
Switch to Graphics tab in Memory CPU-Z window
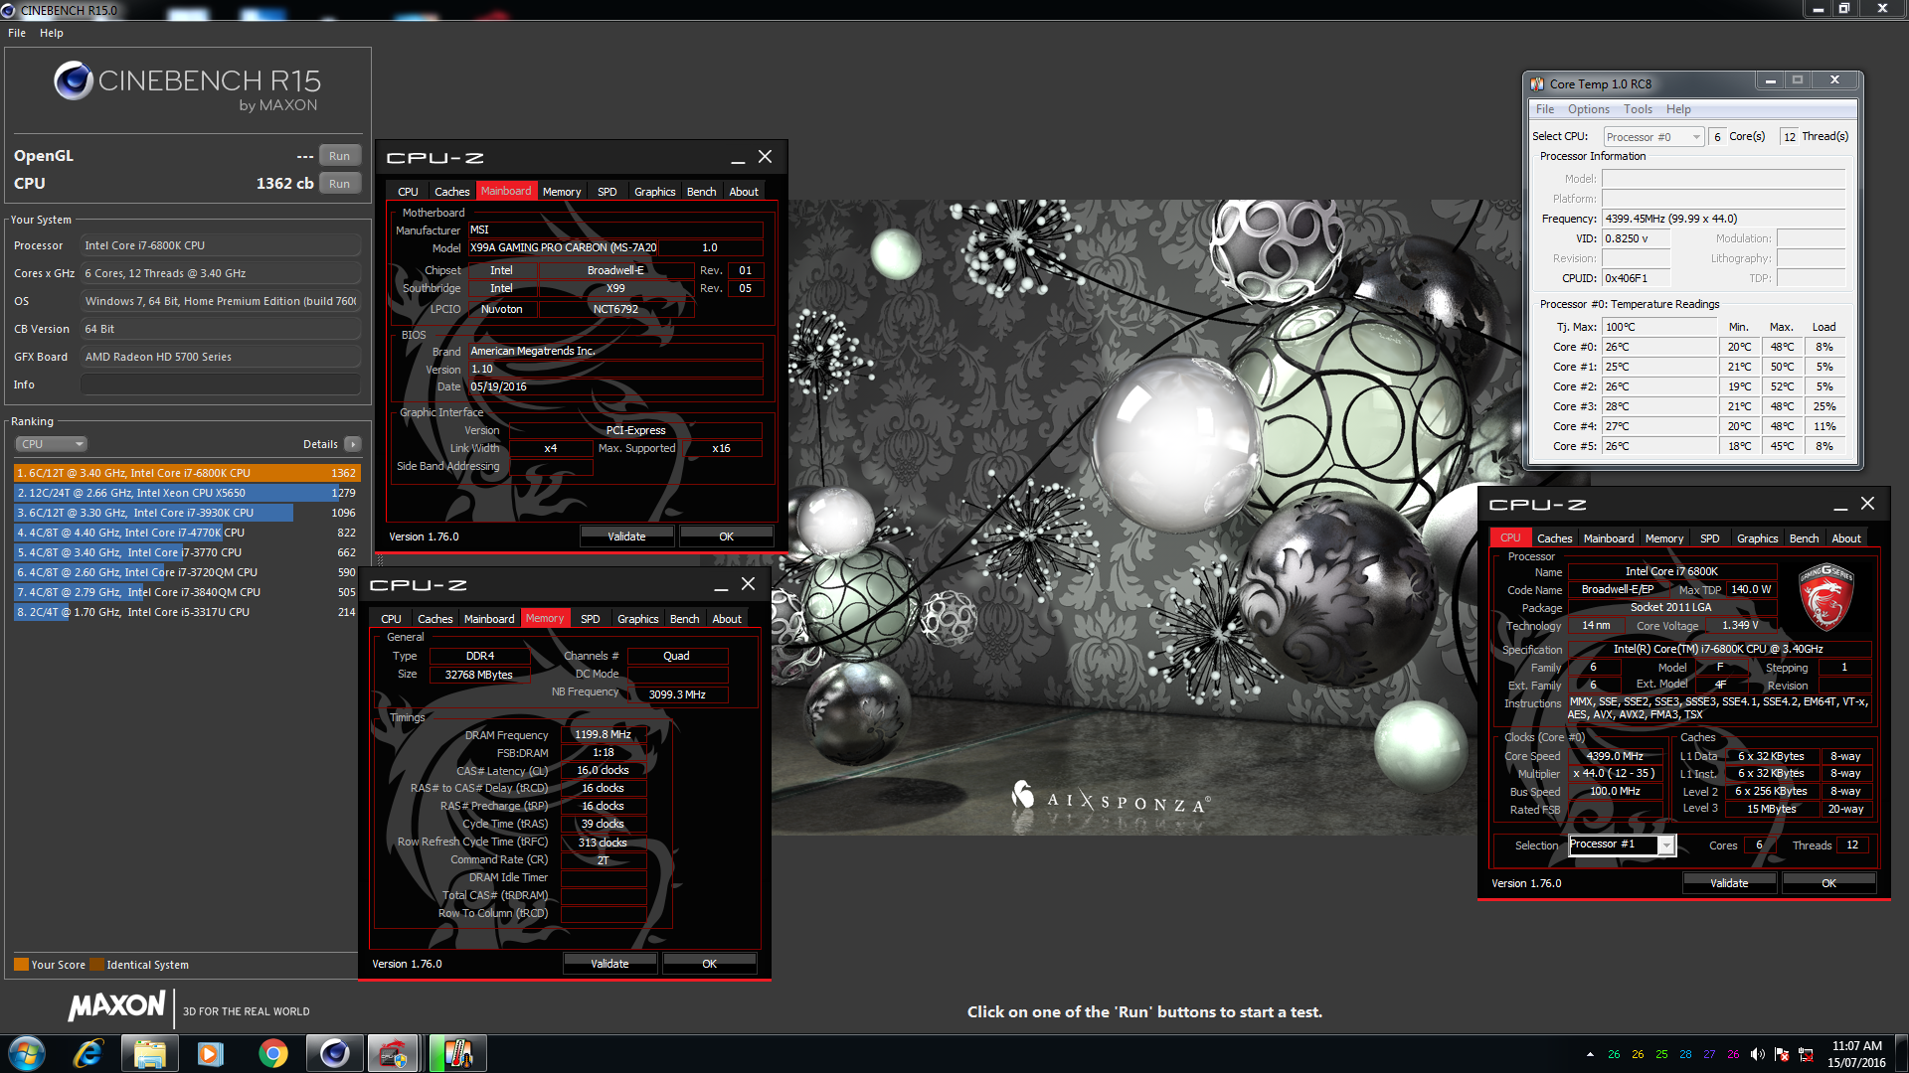click(x=638, y=619)
